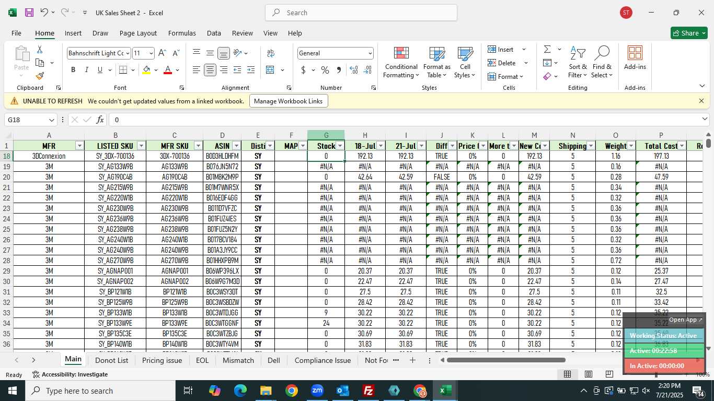Open the MFR column filter dropdown

(79, 146)
